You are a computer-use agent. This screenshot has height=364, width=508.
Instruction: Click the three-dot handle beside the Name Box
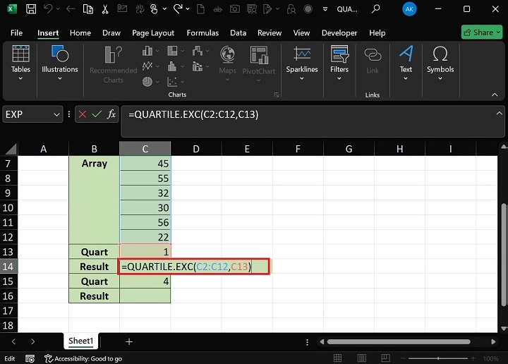tap(69, 114)
